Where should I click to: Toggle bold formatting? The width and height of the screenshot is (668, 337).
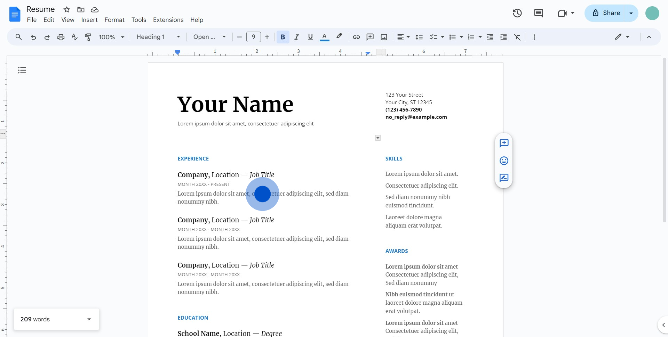coord(283,37)
